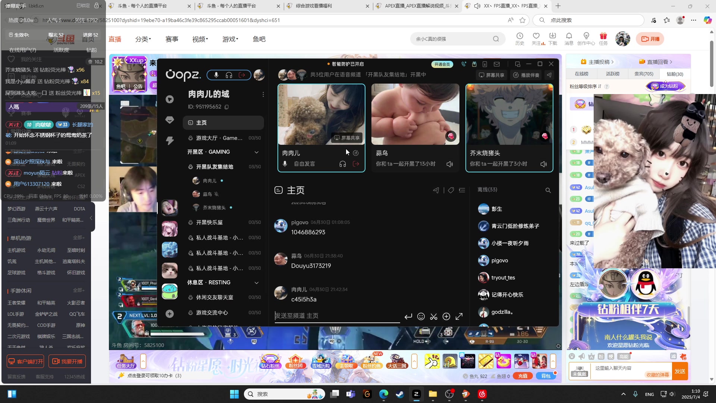Send Douyu chat with 发送 button
Viewport: 716px width, 403px height.
[680, 371]
